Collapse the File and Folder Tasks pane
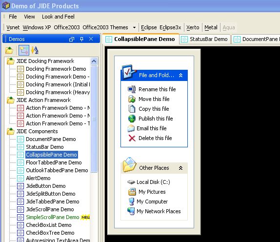Image resolution: width=280 pixels, height=242 pixels. 180,75
